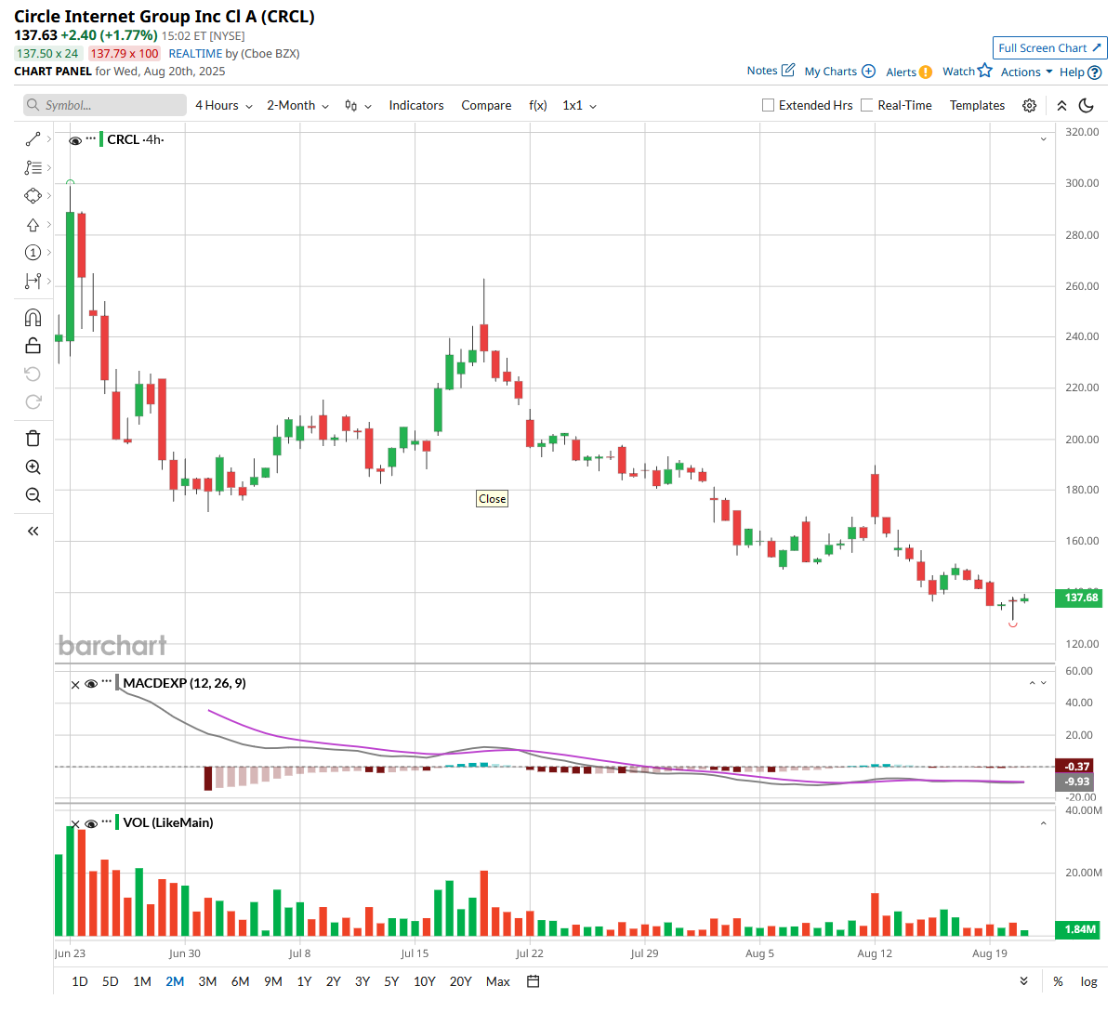Add to Watch star icon
1120x1012 pixels.
point(985,71)
